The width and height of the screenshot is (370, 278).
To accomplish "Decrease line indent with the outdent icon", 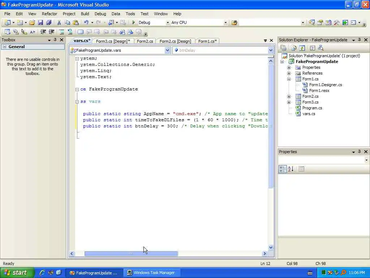I will click(x=43, y=32).
